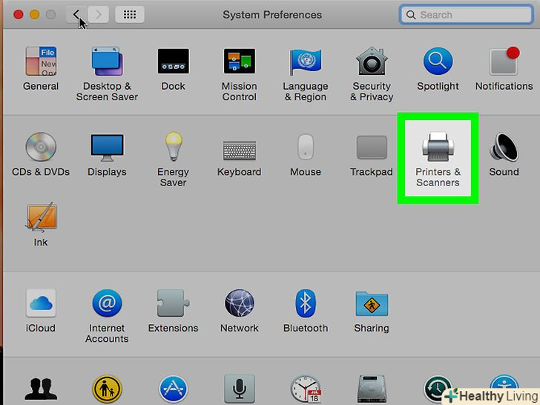Open Trackpad preferences
The width and height of the screenshot is (540, 405).
(x=371, y=154)
